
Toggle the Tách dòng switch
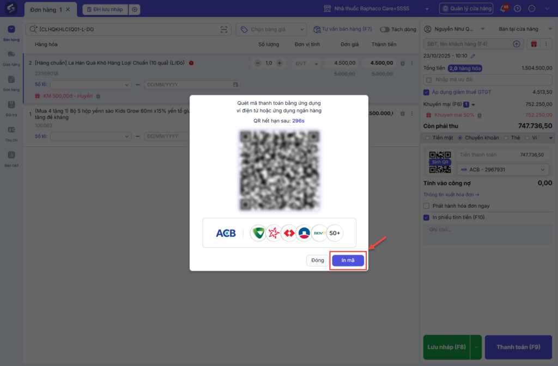384,29
